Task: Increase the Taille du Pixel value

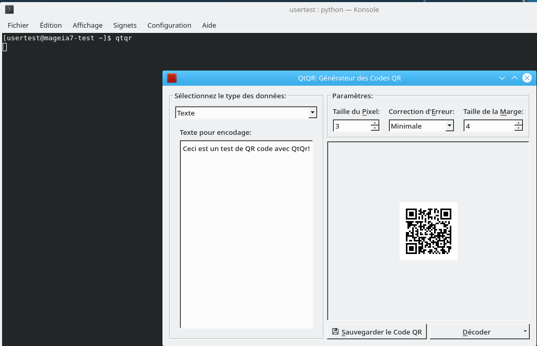Action: point(375,123)
